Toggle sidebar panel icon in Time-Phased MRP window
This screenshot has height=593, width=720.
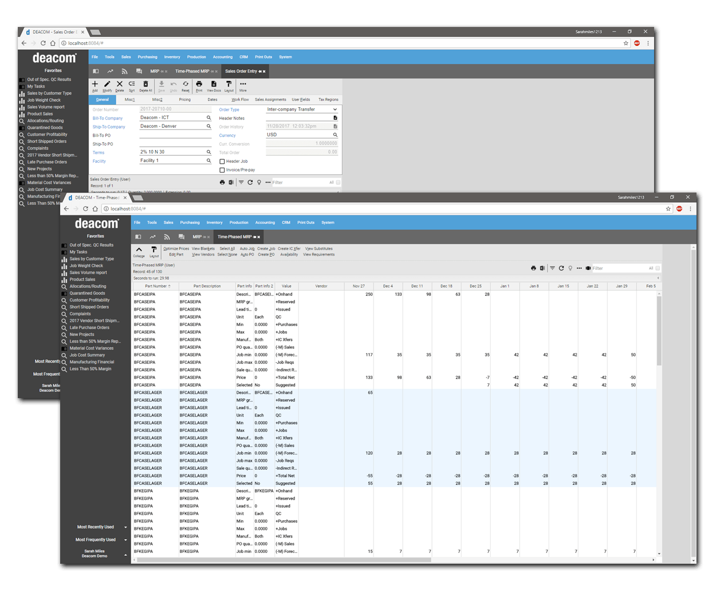point(138,237)
